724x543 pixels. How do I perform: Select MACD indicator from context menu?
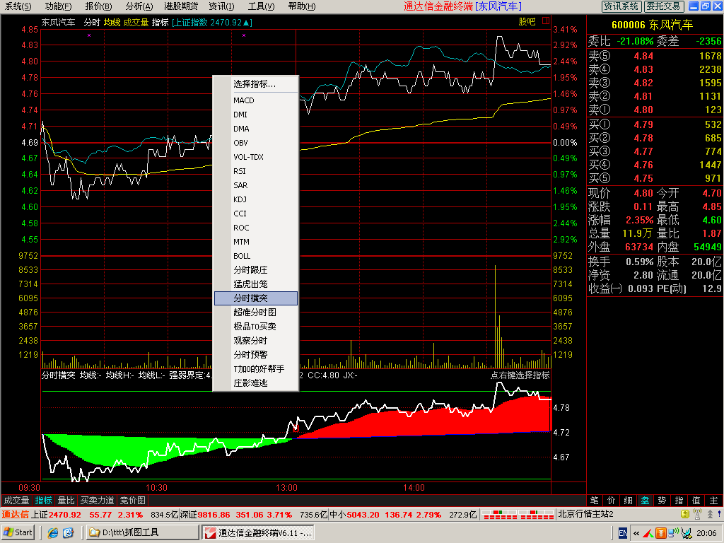(255, 100)
